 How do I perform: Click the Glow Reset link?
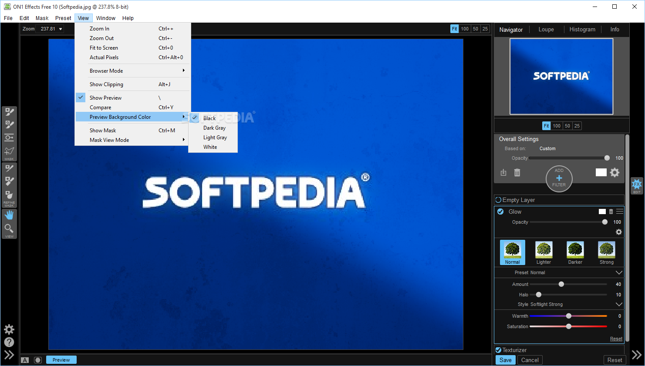(x=616, y=339)
